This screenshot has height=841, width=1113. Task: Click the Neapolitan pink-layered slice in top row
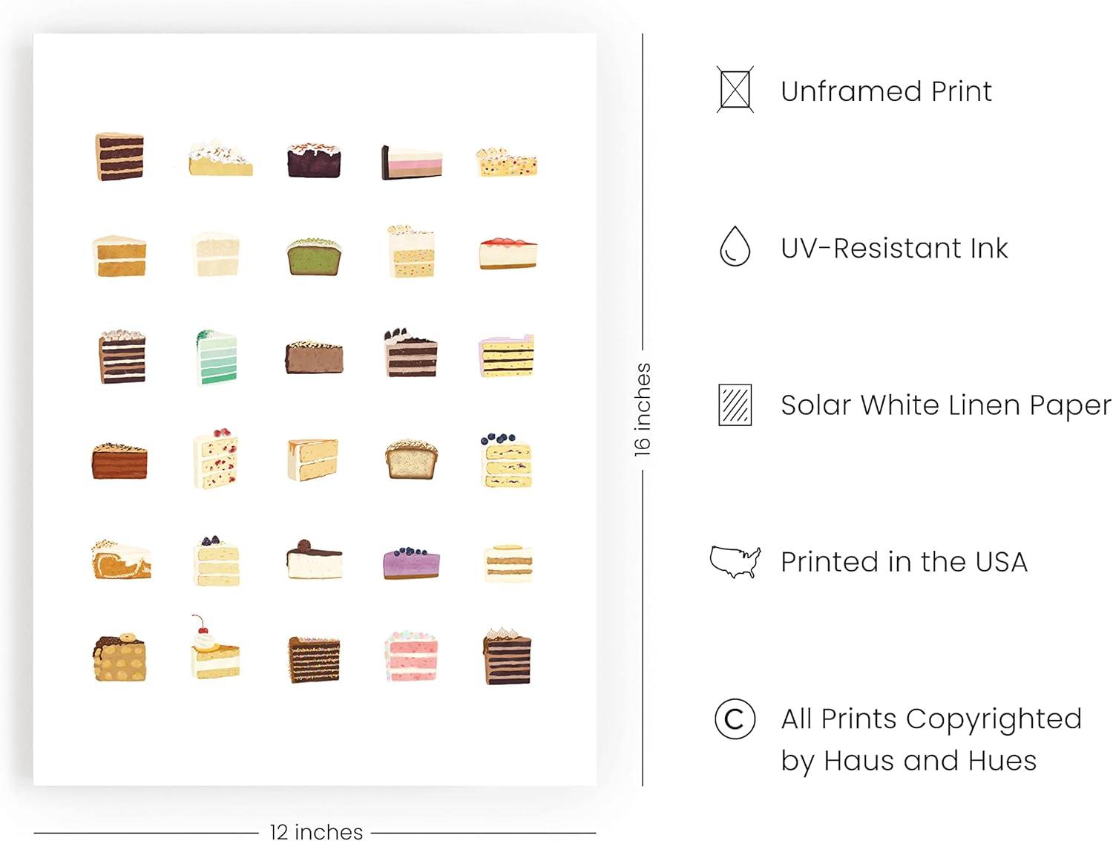click(412, 161)
